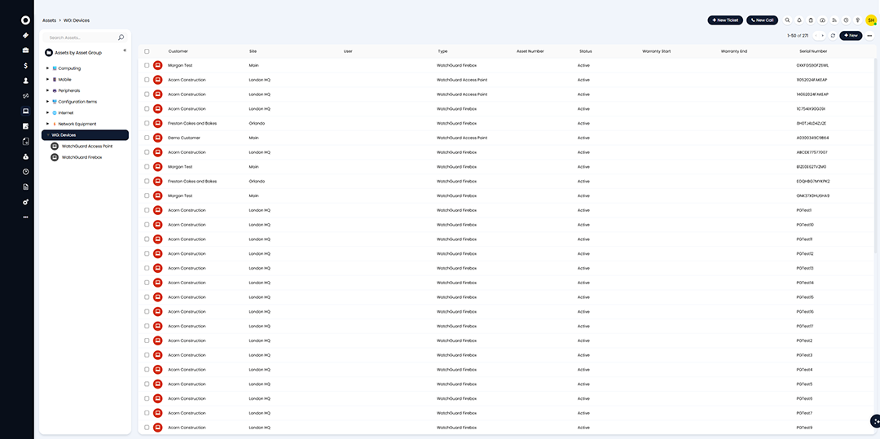This screenshot has height=439, width=880.
Task: Click the Assets breadcrumb link
Action: (49, 20)
